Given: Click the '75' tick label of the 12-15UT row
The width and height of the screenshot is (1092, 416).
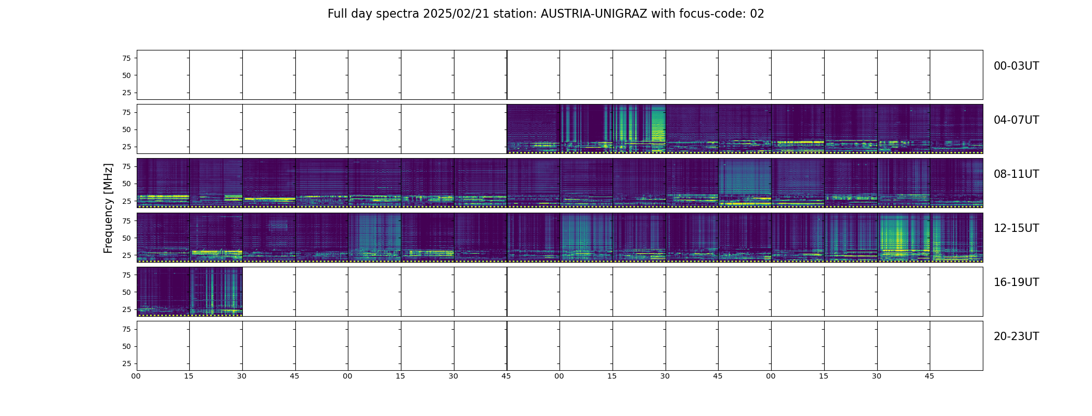Looking at the screenshot, I should 126,221.
